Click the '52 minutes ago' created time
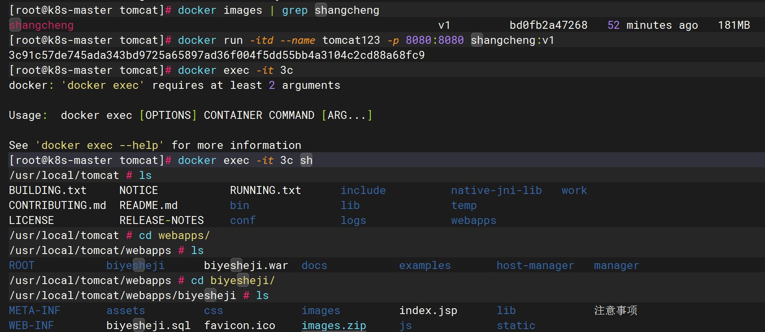765x332 pixels. [653, 25]
